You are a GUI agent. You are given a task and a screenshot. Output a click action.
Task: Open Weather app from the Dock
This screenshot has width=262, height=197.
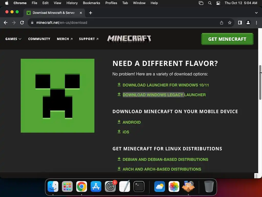click(160, 186)
